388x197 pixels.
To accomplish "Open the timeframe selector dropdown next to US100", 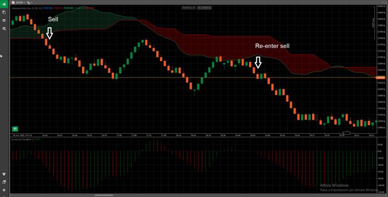I will point(29,2).
